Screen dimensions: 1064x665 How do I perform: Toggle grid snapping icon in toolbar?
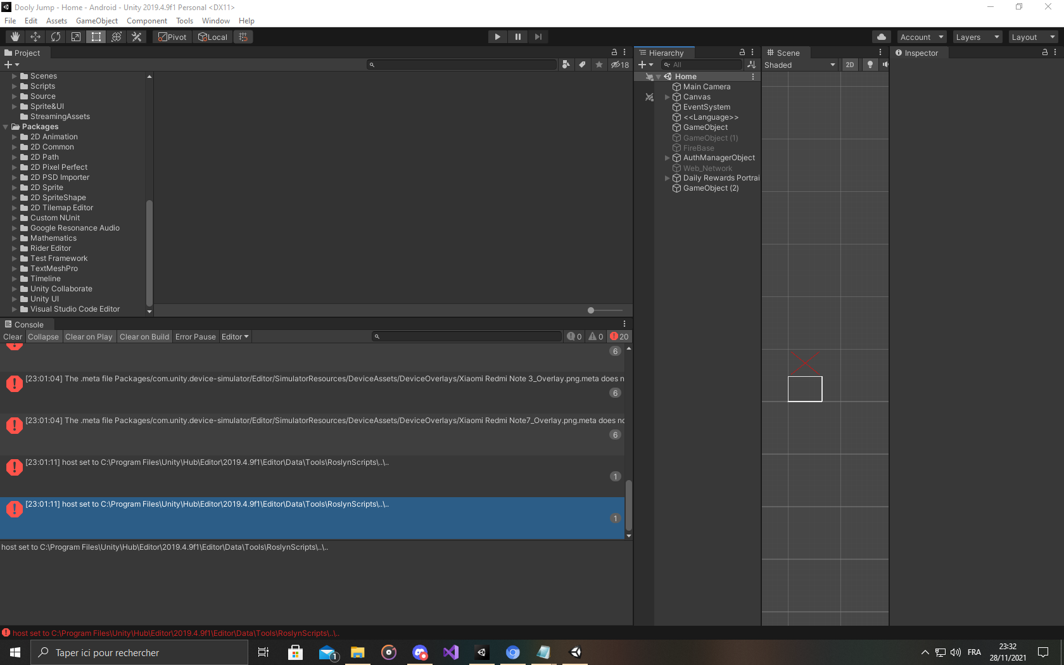(243, 37)
